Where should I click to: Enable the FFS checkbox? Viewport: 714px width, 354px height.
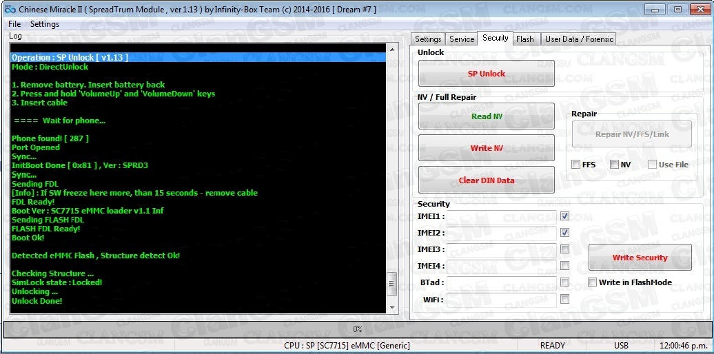click(x=576, y=165)
